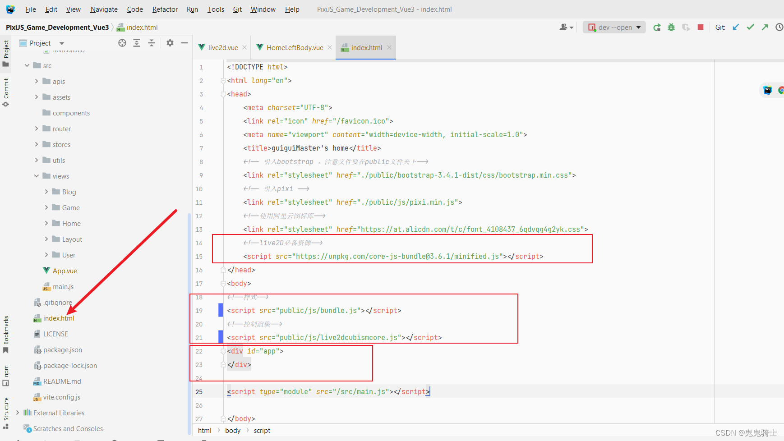This screenshot has height=441, width=784.
Task: Close the live2d.vue tab
Action: pos(244,47)
